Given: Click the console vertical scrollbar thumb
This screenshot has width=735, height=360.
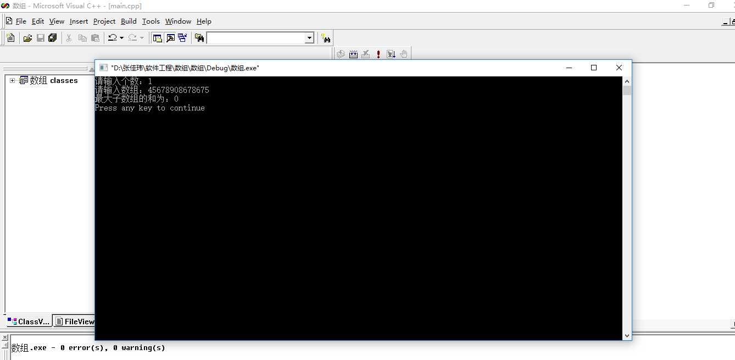Looking at the screenshot, I should (x=627, y=90).
